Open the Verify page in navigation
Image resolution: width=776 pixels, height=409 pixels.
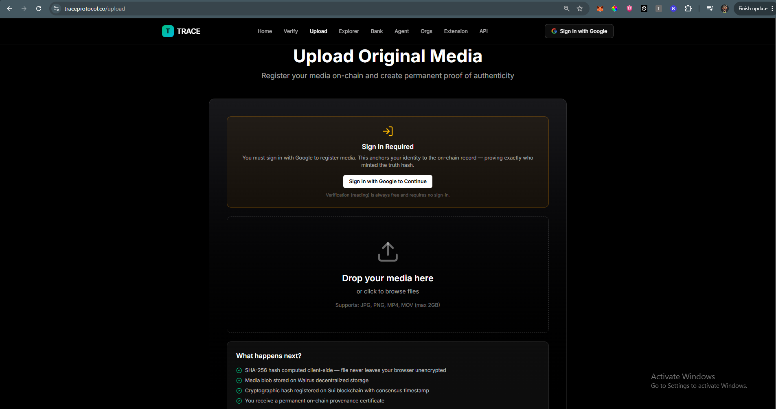point(291,31)
